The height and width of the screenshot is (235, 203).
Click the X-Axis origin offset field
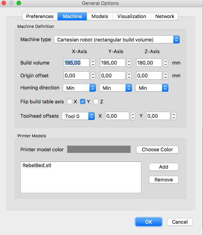(76, 75)
